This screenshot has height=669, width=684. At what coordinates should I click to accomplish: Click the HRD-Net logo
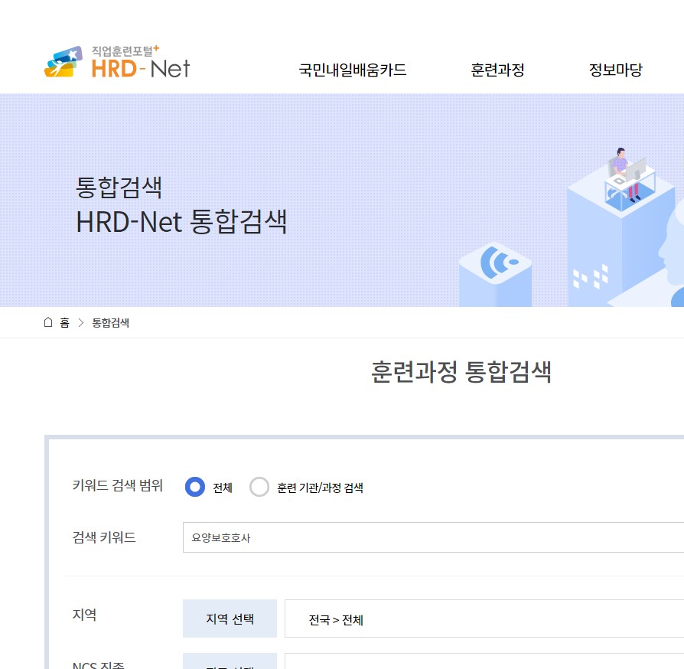click(117, 62)
